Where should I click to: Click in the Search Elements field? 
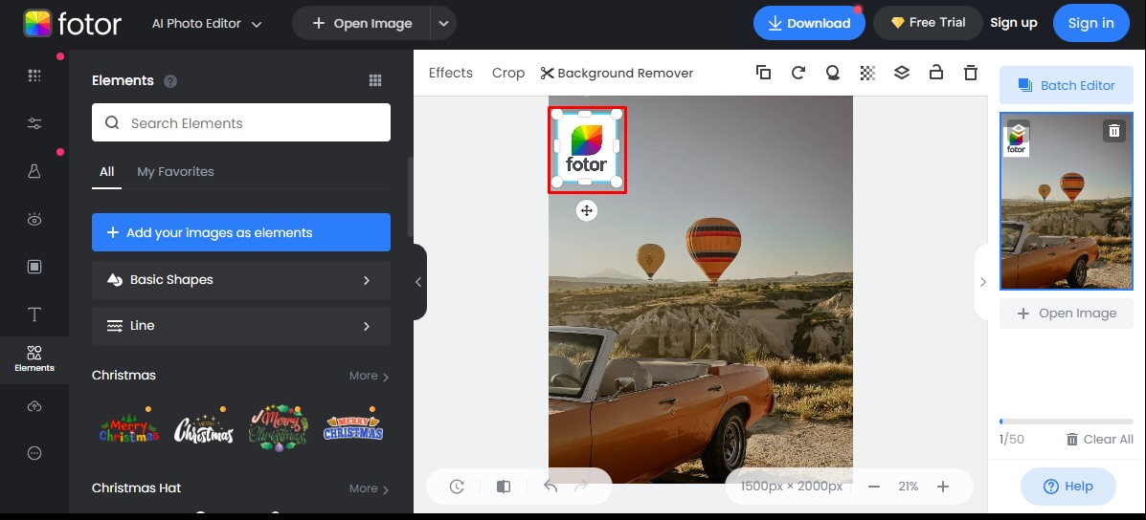pyautogui.click(x=241, y=122)
